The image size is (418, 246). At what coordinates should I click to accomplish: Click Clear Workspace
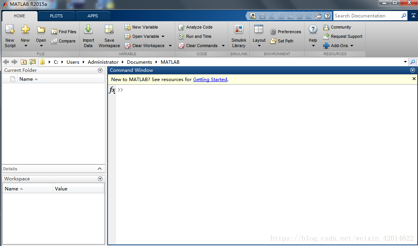(x=144, y=46)
